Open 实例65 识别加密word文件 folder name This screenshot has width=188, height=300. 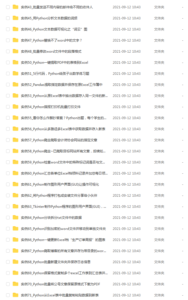pyautogui.click(x=63, y=229)
